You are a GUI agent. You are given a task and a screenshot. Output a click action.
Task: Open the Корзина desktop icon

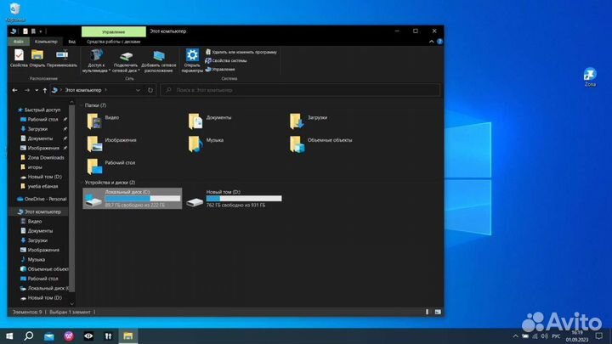click(x=15, y=12)
